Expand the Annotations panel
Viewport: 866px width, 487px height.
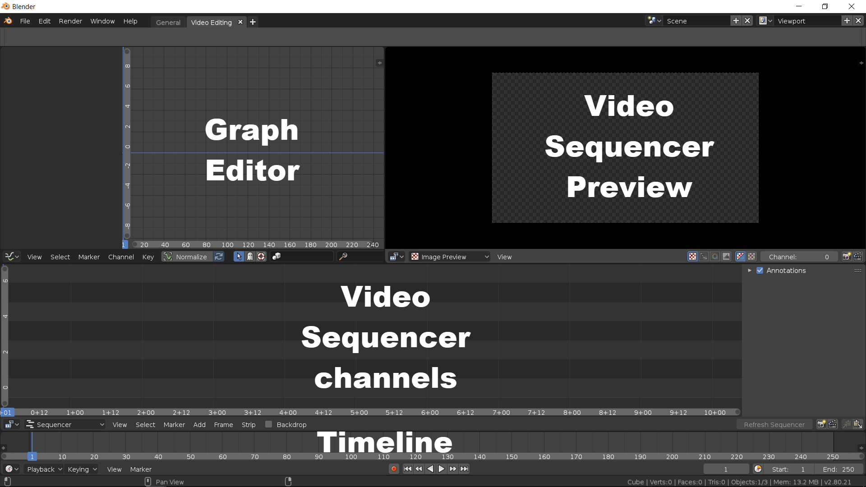(750, 271)
